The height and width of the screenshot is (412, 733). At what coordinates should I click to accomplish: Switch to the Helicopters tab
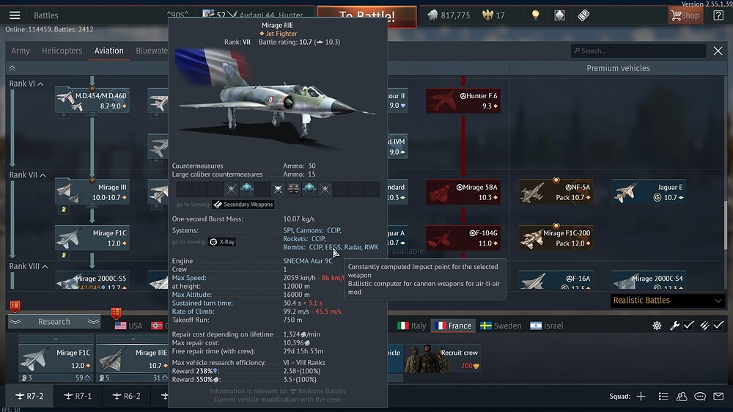tap(62, 51)
